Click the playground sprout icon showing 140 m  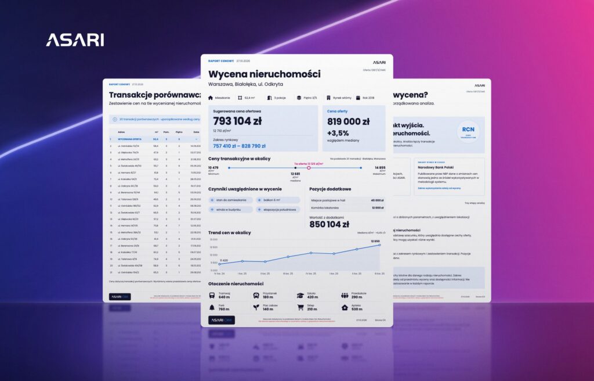pyautogui.click(x=256, y=307)
